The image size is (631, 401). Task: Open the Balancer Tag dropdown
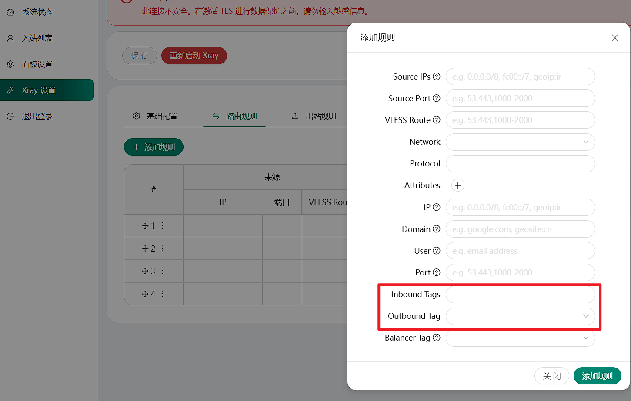(520, 338)
